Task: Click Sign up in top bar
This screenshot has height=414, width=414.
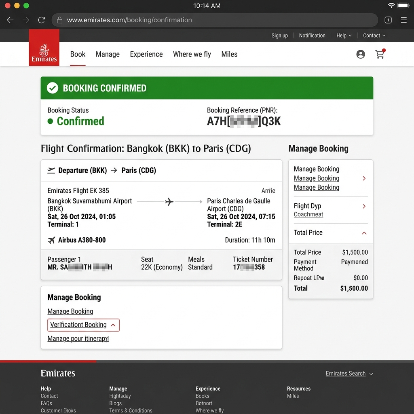Action: click(280, 36)
